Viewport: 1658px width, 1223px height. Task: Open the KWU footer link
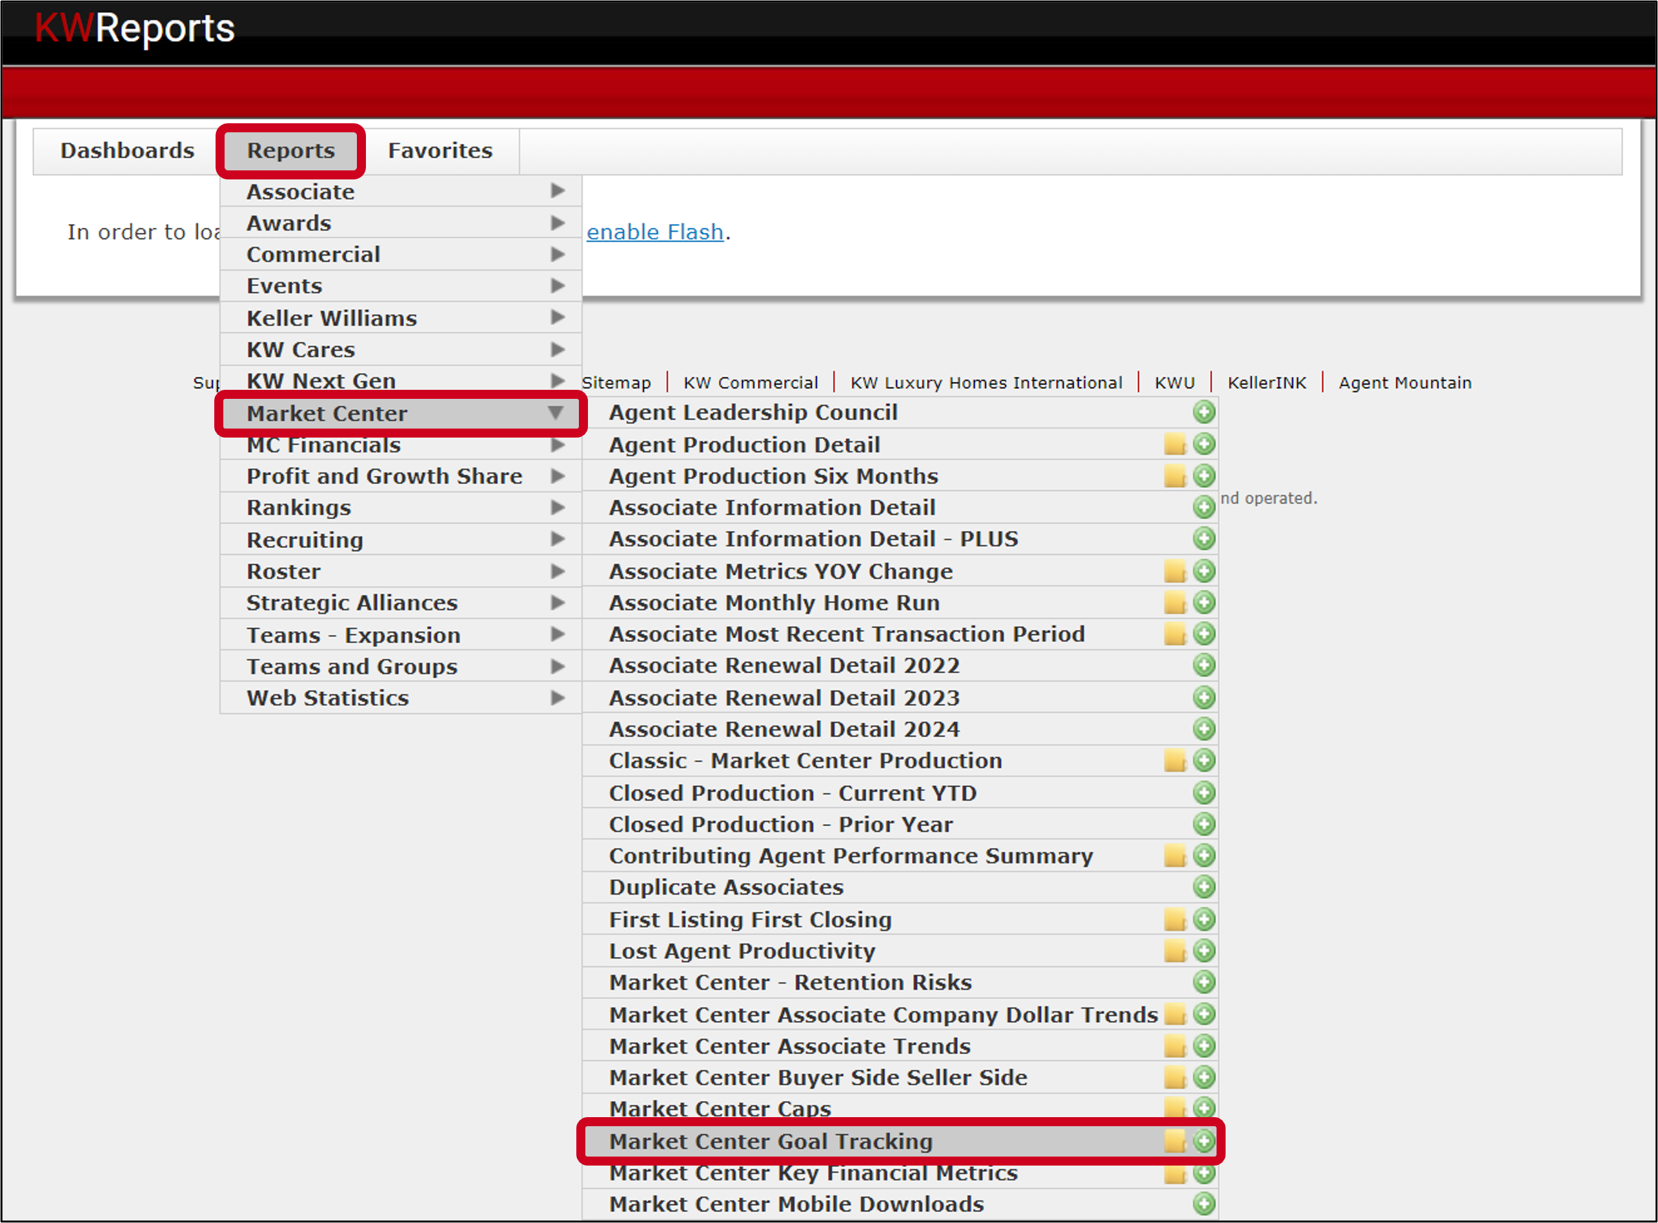pos(1175,383)
